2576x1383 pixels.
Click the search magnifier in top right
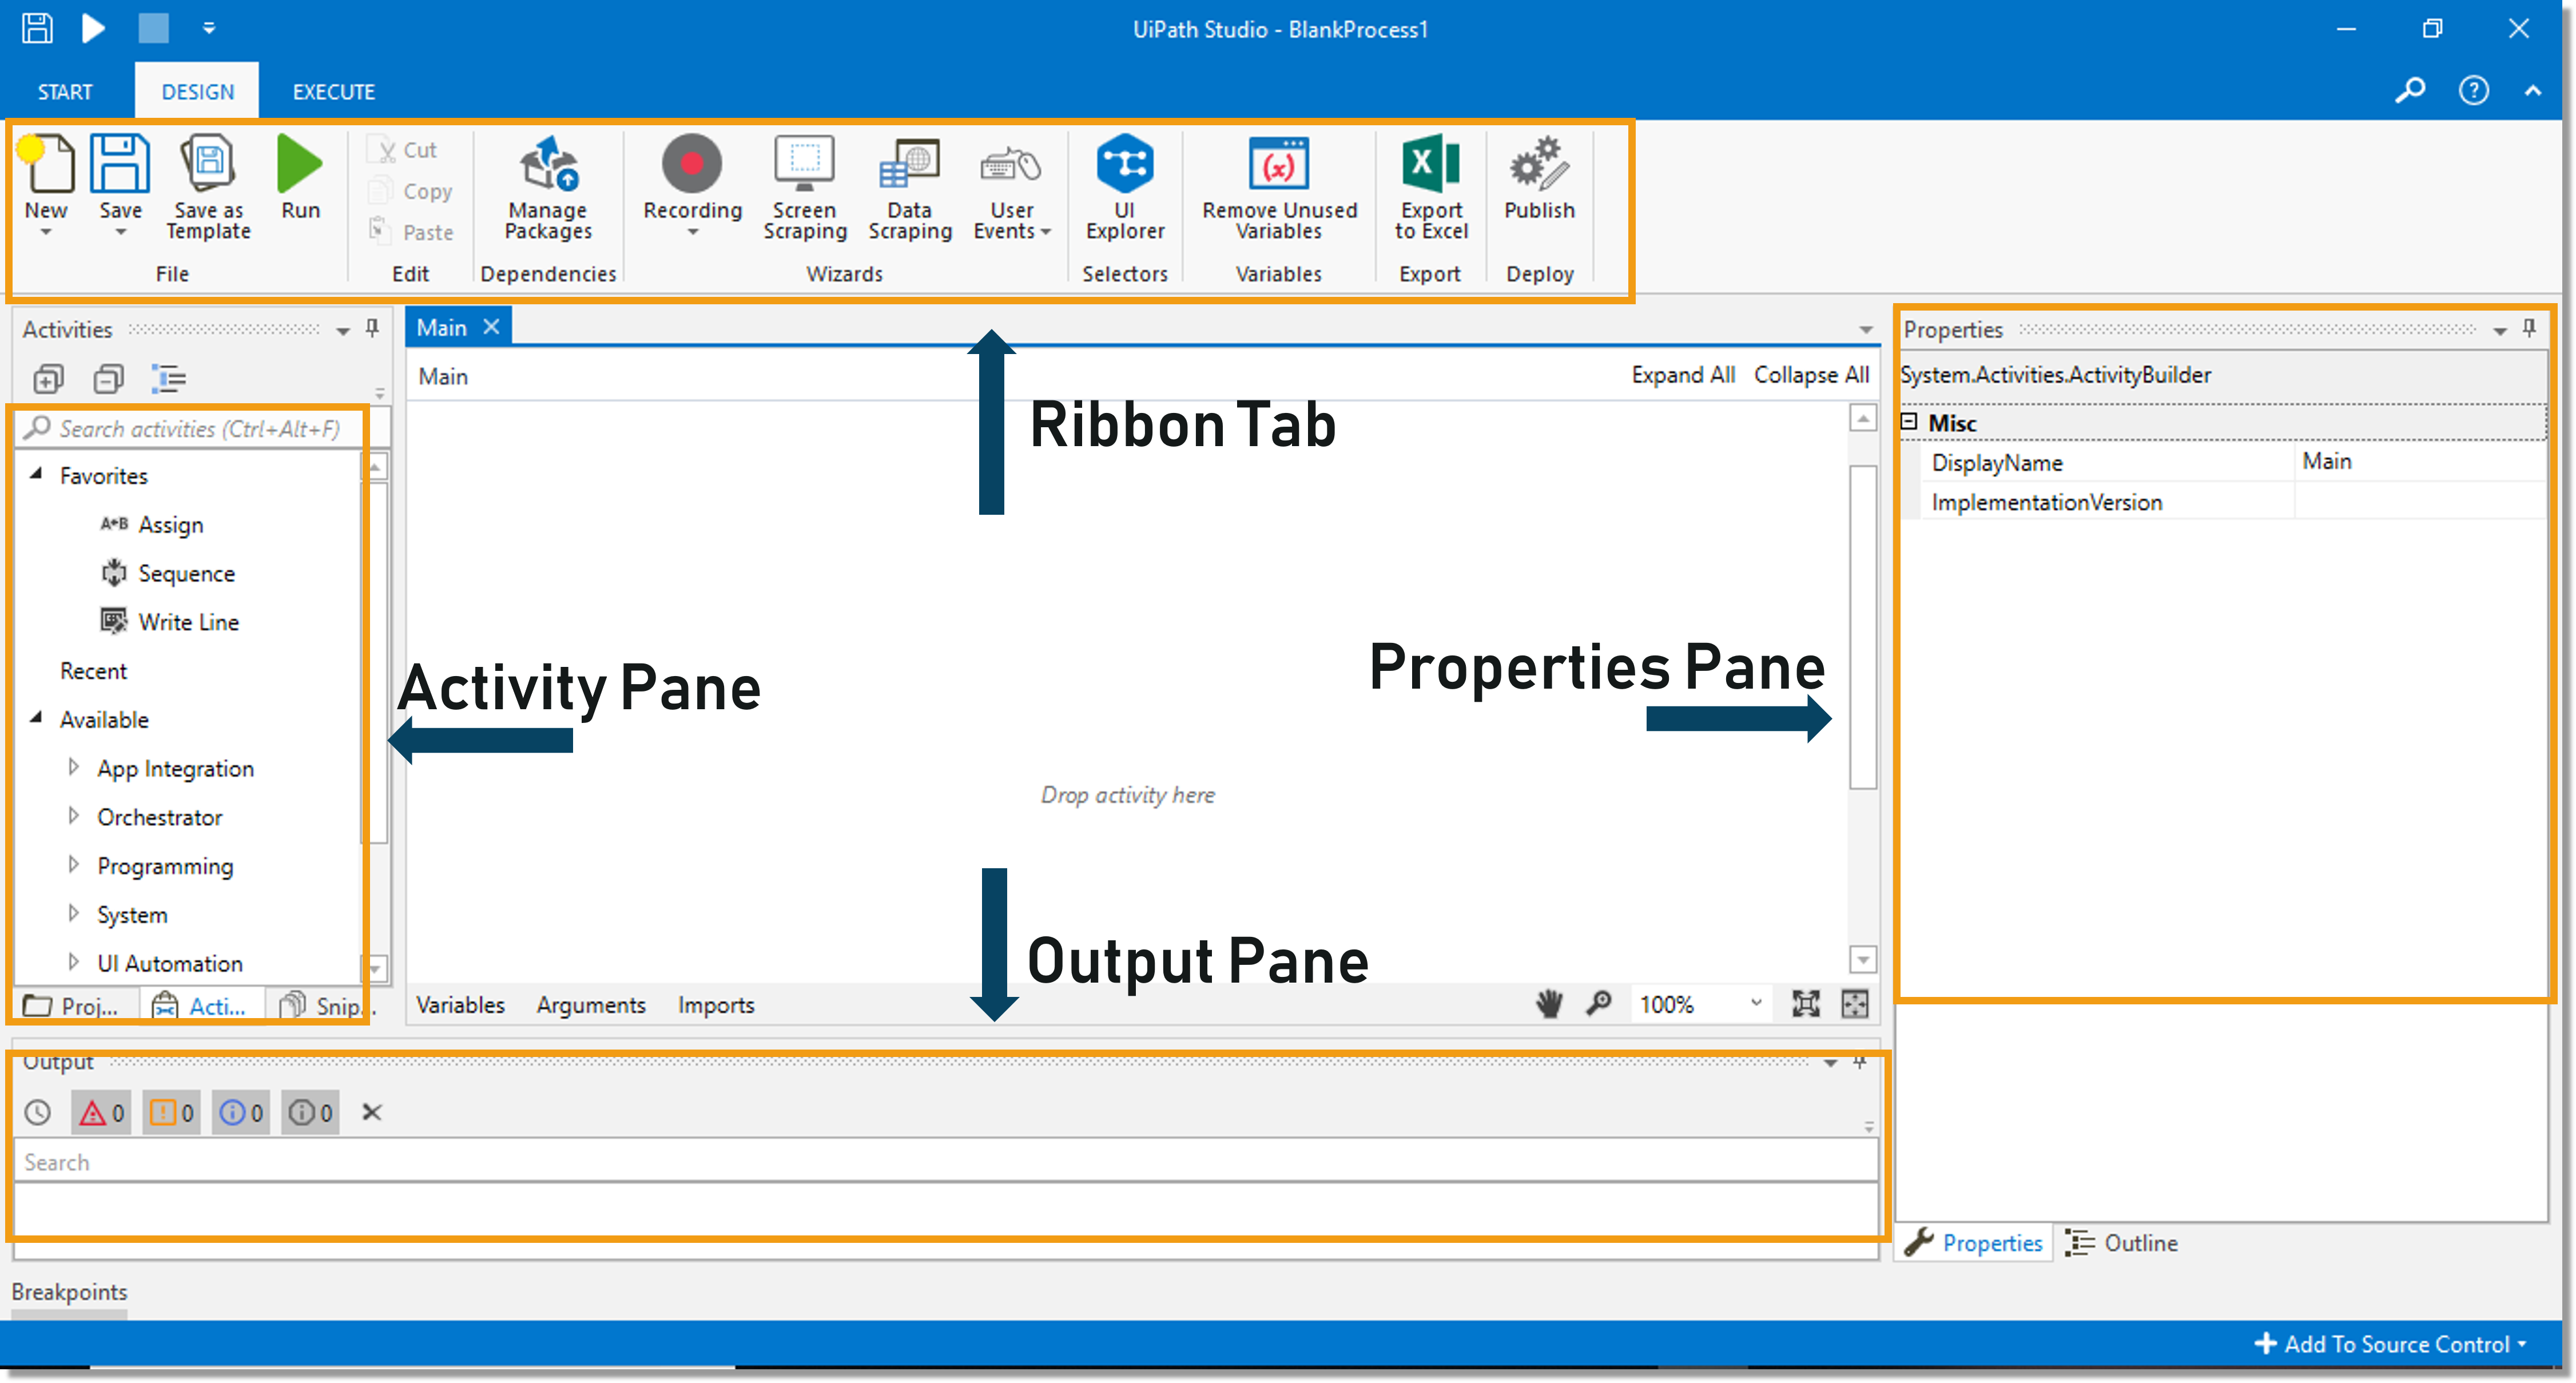[x=2409, y=91]
